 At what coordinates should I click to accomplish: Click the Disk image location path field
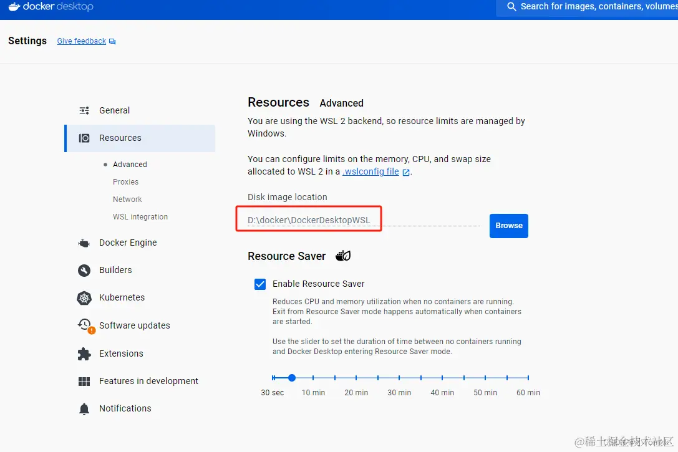(364, 220)
